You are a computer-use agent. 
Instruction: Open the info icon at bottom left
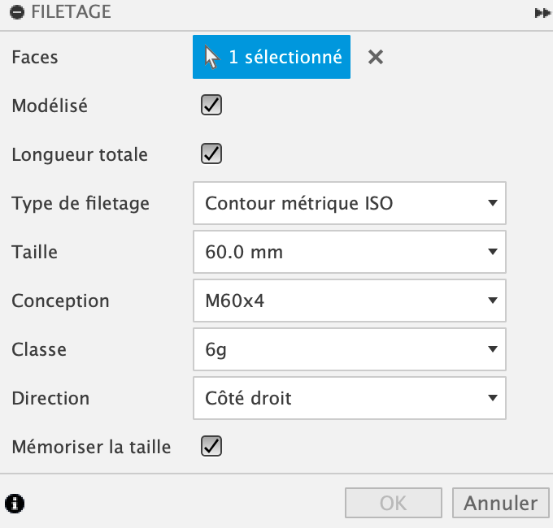(15, 503)
